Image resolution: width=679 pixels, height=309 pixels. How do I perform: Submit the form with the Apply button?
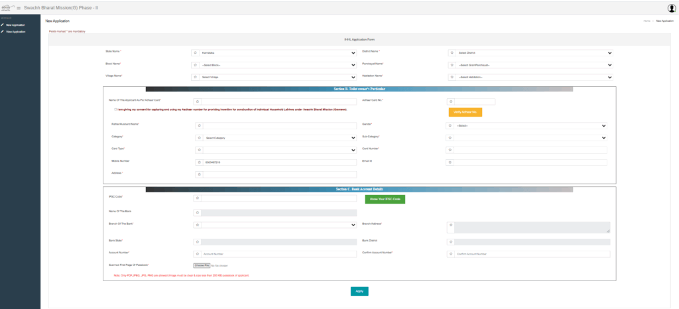359,290
